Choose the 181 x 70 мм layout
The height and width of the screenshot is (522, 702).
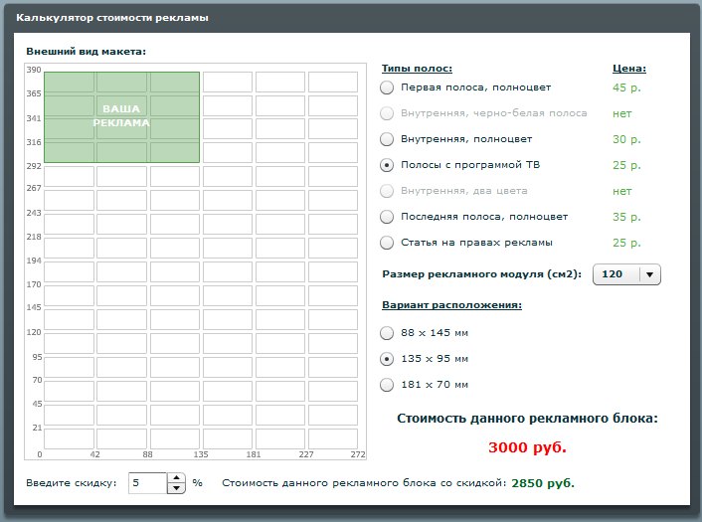(x=387, y=385)
